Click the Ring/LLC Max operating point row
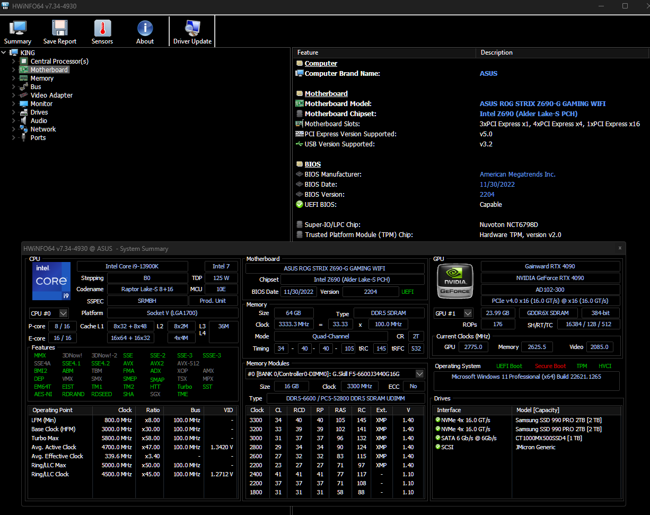The width and height of the screenshot is (650, 515). pyautogui.click(x=133, y=465)
